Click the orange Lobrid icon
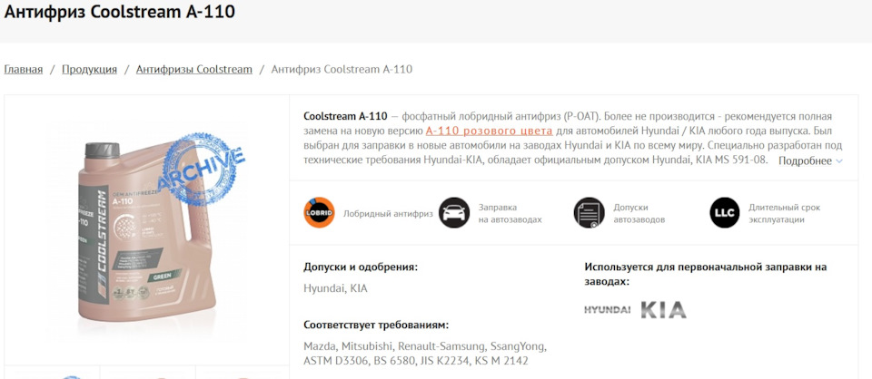Image resolution: width=872 pixels, height=379 pixels. [319, 213]
